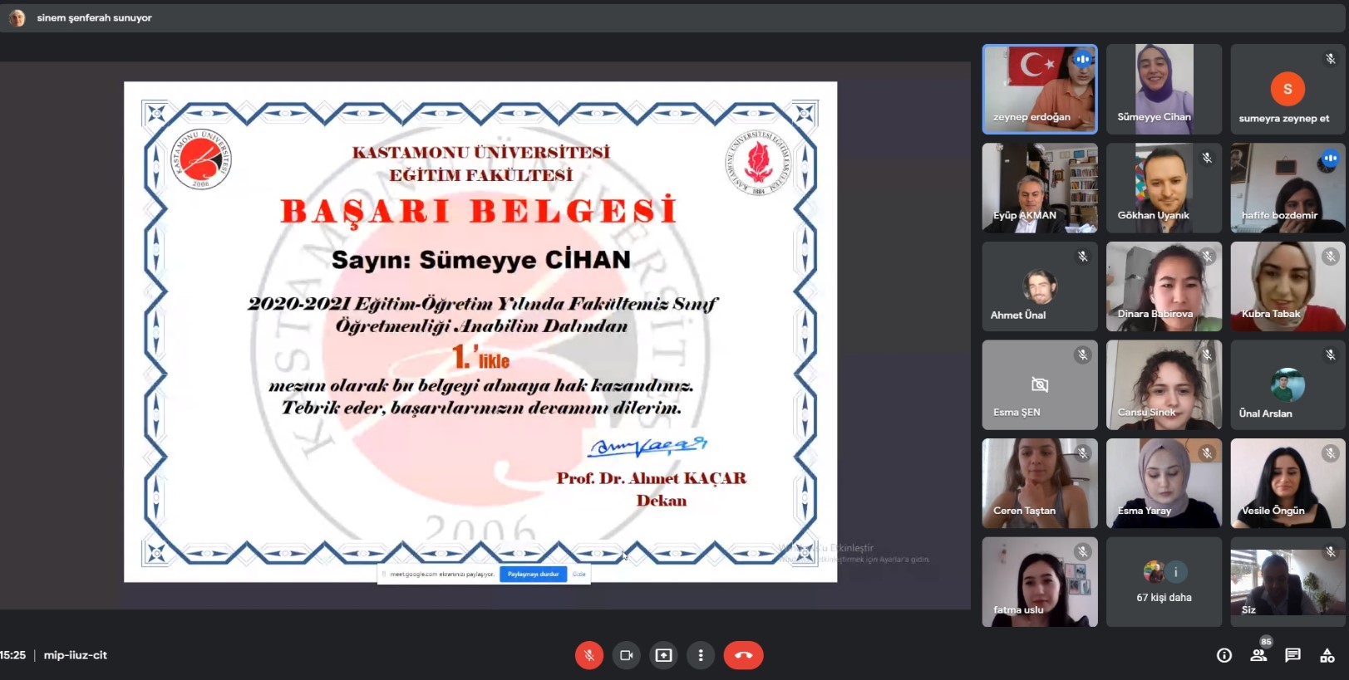The height and width of the screenshot is (680, 1349).
Task: Select the Dinara Babirova video tile
Action: click(1164, 286)
